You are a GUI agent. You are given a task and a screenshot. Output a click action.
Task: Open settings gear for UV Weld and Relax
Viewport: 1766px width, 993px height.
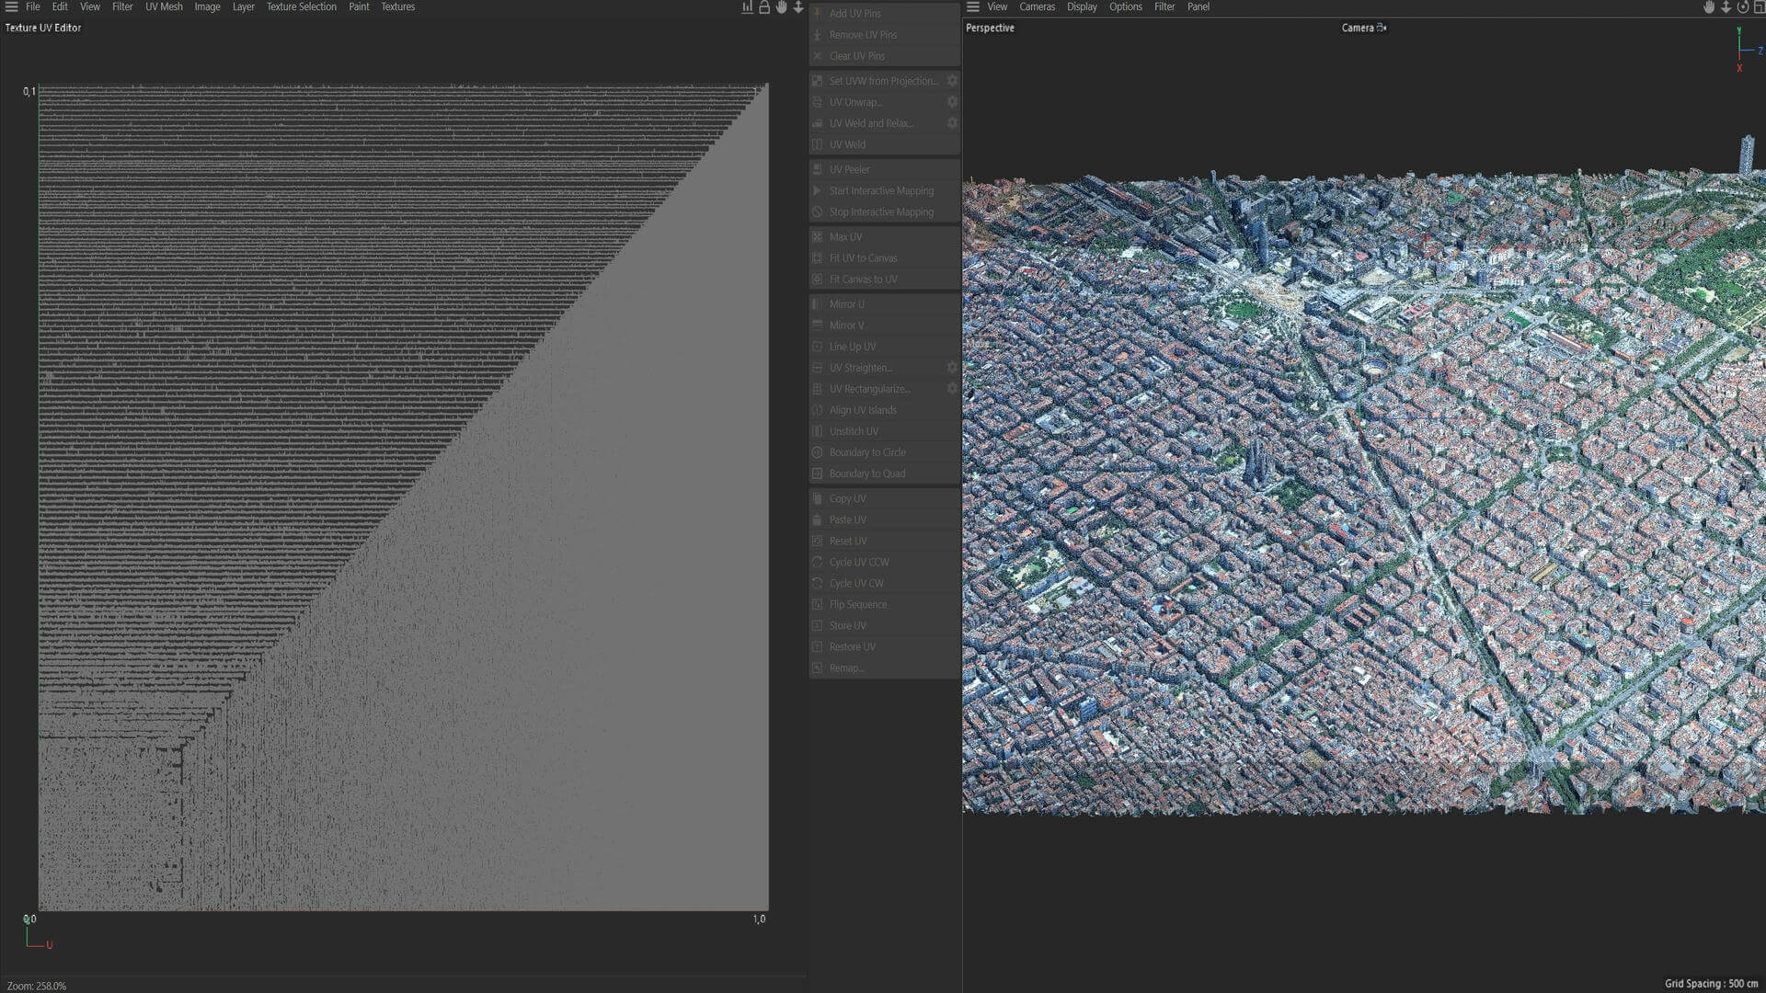952,123
